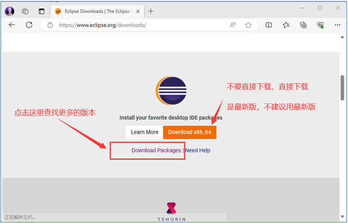Open the browser profile avatar
The width and height of the screenshot is (348, 223).
[x=9, y=11]
